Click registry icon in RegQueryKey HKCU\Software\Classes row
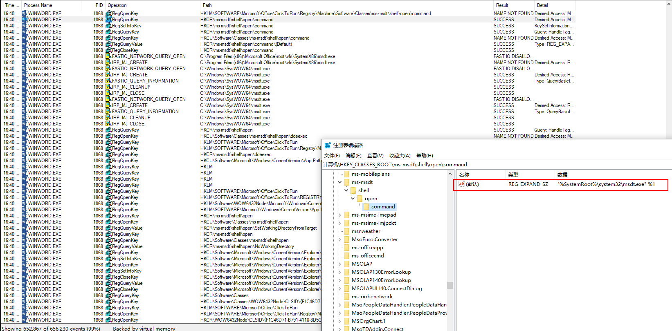This screenshot has width=672, height=331. point(108,295)
